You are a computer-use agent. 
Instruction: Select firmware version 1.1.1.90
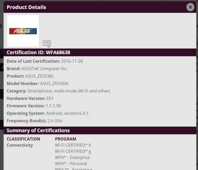pos(53,106)
